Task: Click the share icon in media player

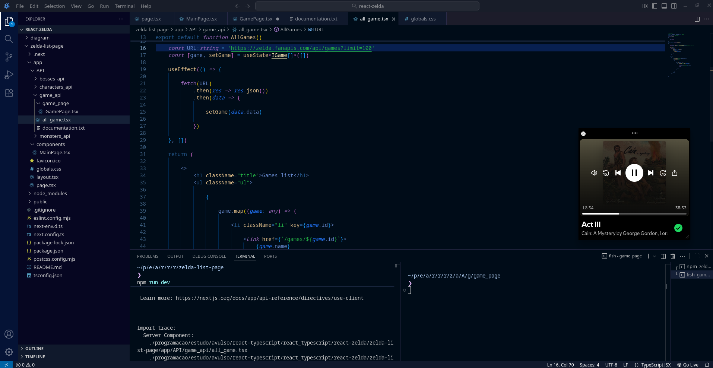Action: click(675, 173)
